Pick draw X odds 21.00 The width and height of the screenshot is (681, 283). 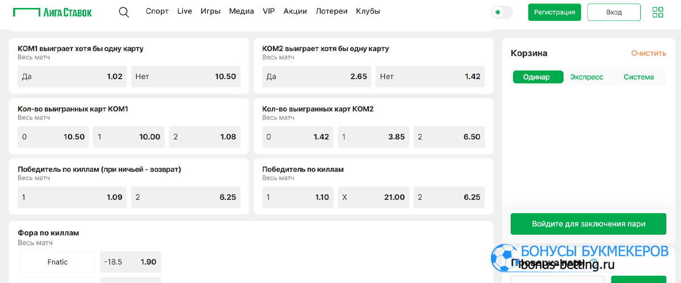point(373,197)
